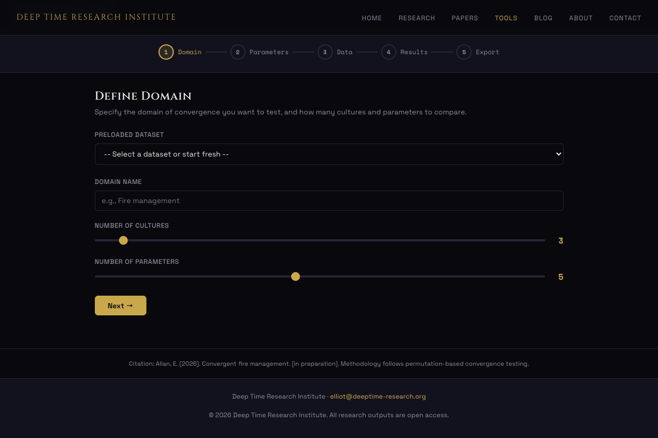Click the Deep Time Research Institute logo
Image resolution: width=658 pixels, height=438 pixels.
tap(97, 17)
